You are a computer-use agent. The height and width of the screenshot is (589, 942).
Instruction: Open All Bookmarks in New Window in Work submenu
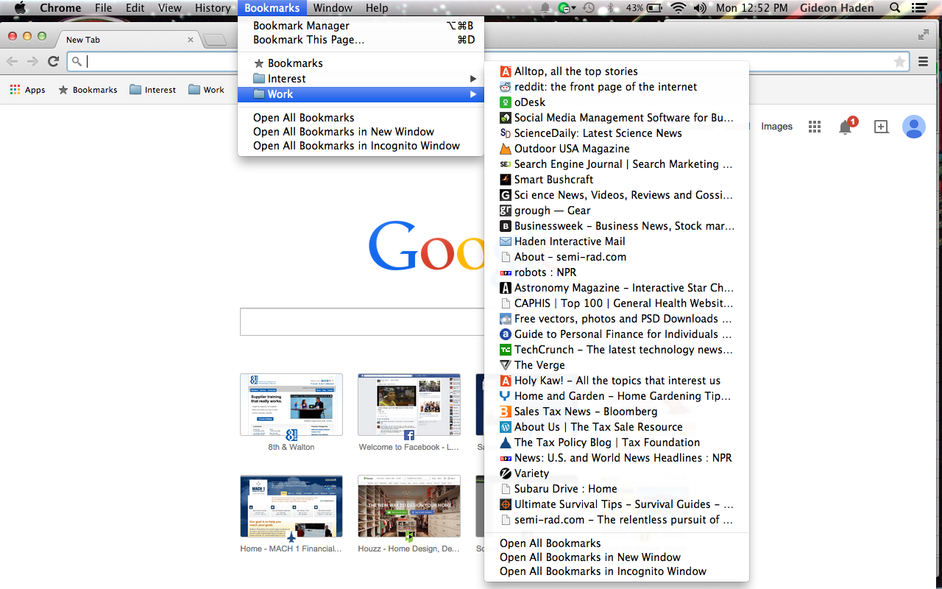click(x=617, y=557)
